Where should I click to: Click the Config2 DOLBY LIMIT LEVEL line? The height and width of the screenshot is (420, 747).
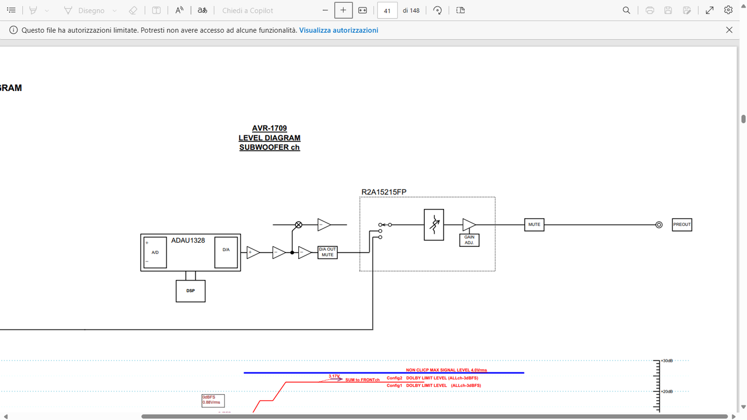(434, 378)
